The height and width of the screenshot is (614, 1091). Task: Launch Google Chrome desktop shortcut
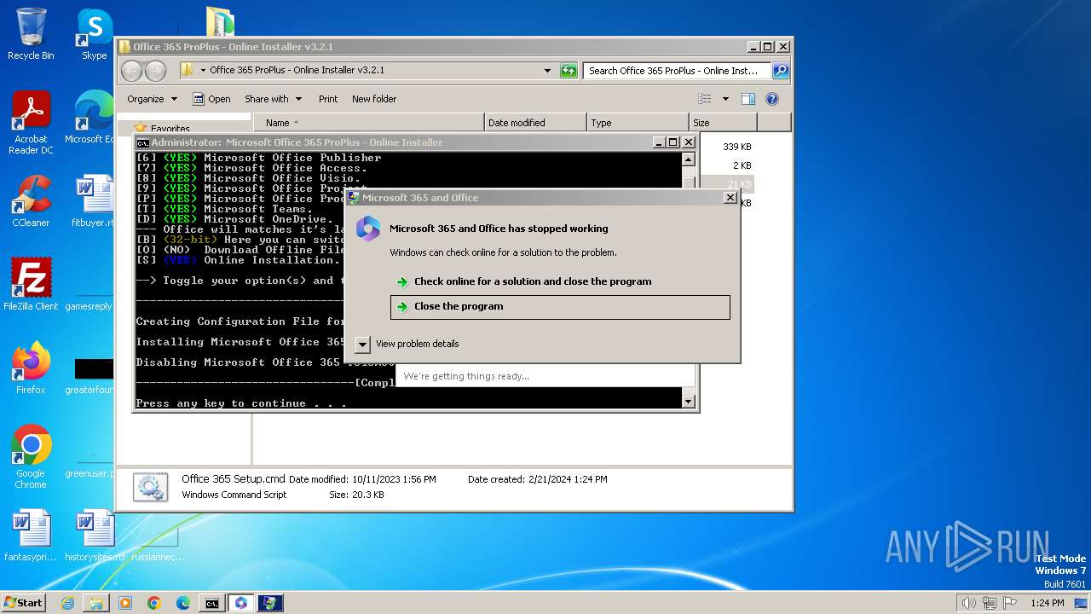[x=31, y=457]
